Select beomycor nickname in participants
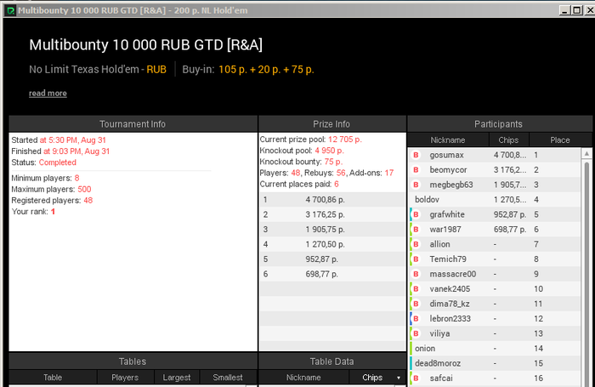Image resolution: width=595 pixels, height=387 pixels. [448, 170]
